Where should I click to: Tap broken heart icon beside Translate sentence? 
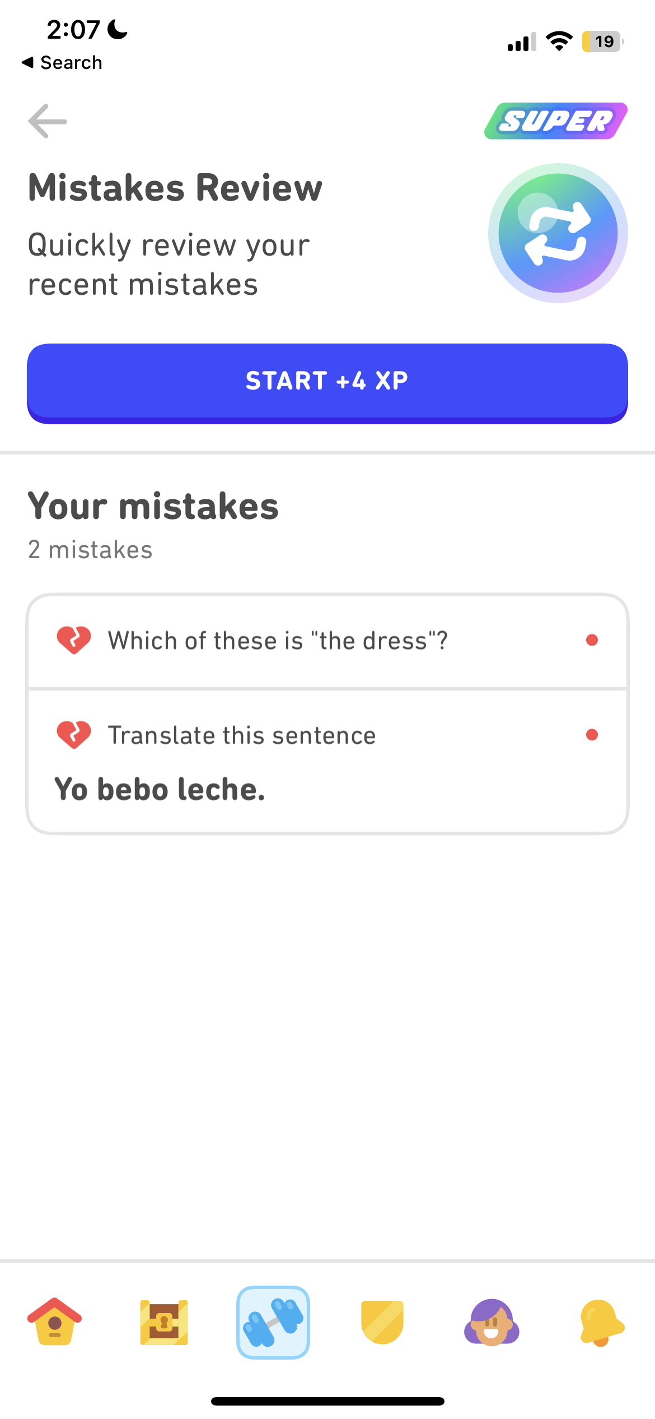[74, 735]
